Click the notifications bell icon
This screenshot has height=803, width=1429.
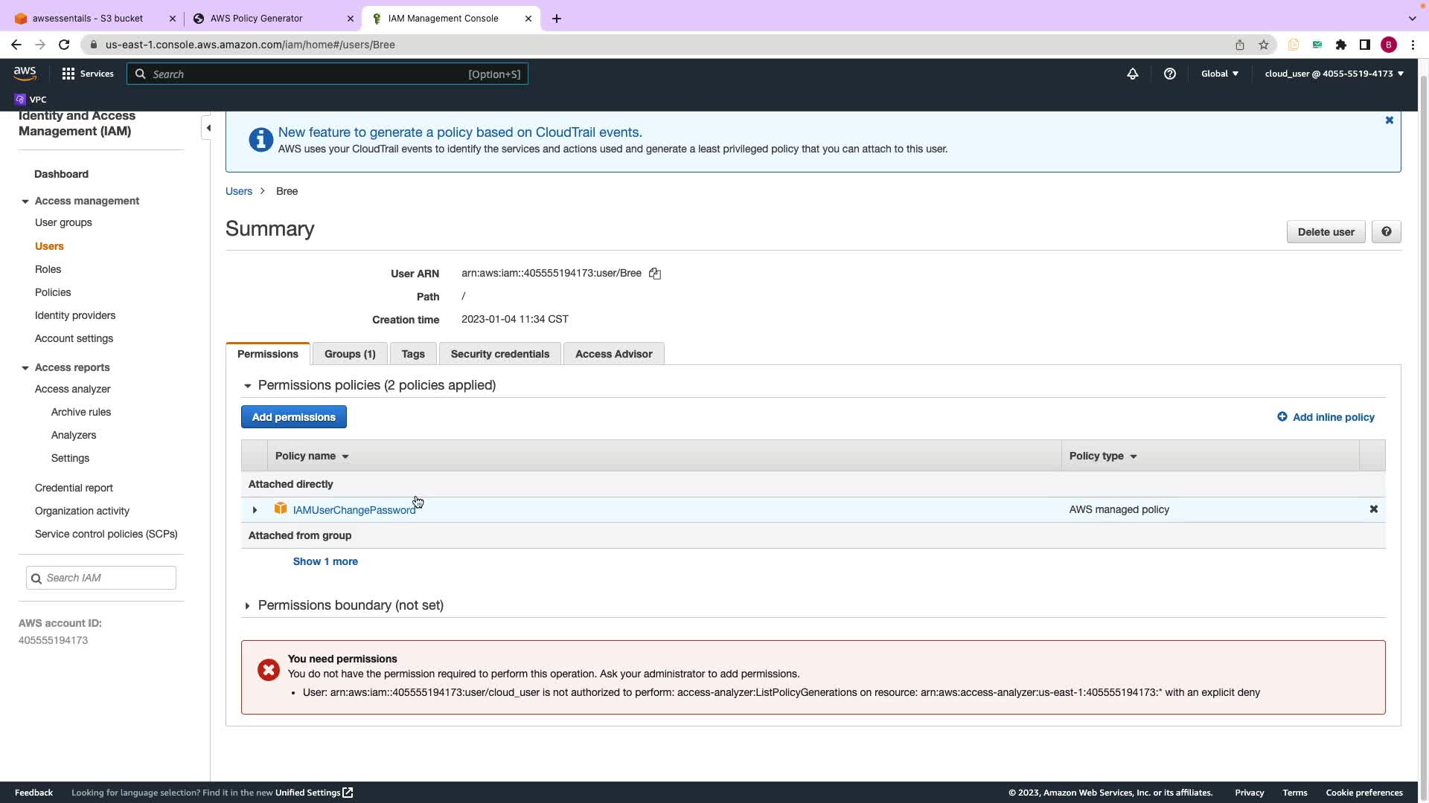[1132, 74]
